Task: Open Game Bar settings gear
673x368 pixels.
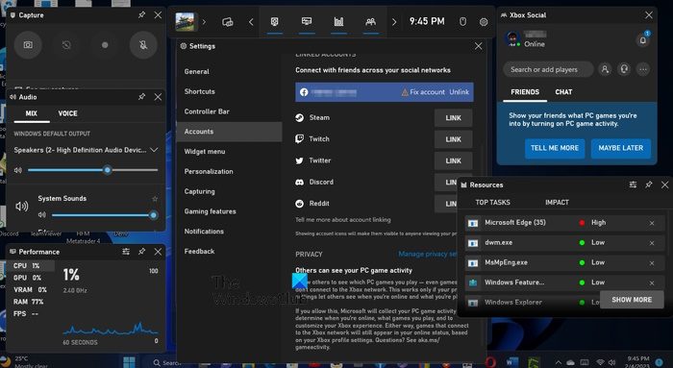Action: point(484,22)
